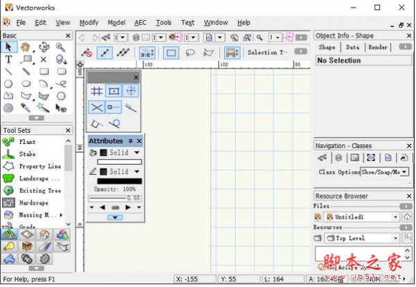Toggle Snap to Angle constraint
The width and height of the screenshot is (416, 287).
pyautogui.click(x=131, y=91)
